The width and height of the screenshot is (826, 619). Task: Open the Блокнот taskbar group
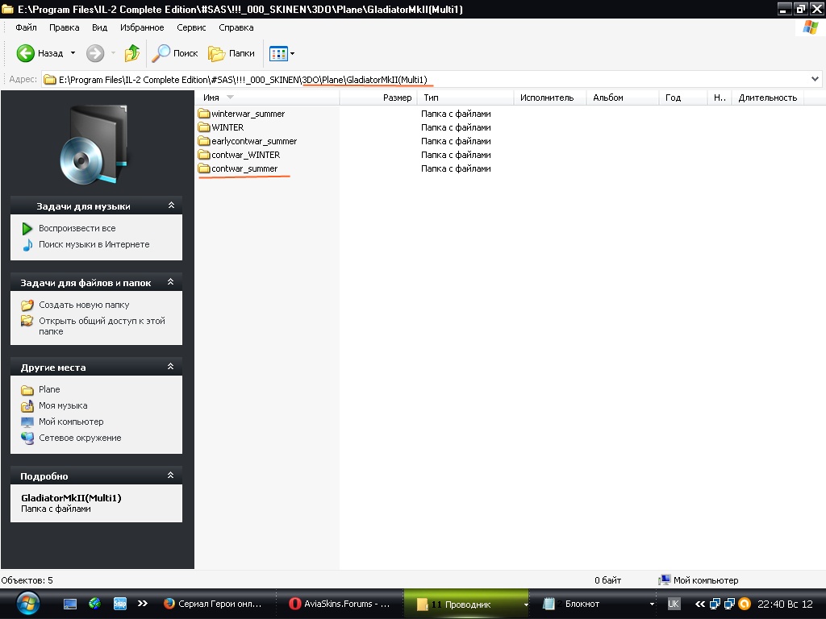pos(598,604)
